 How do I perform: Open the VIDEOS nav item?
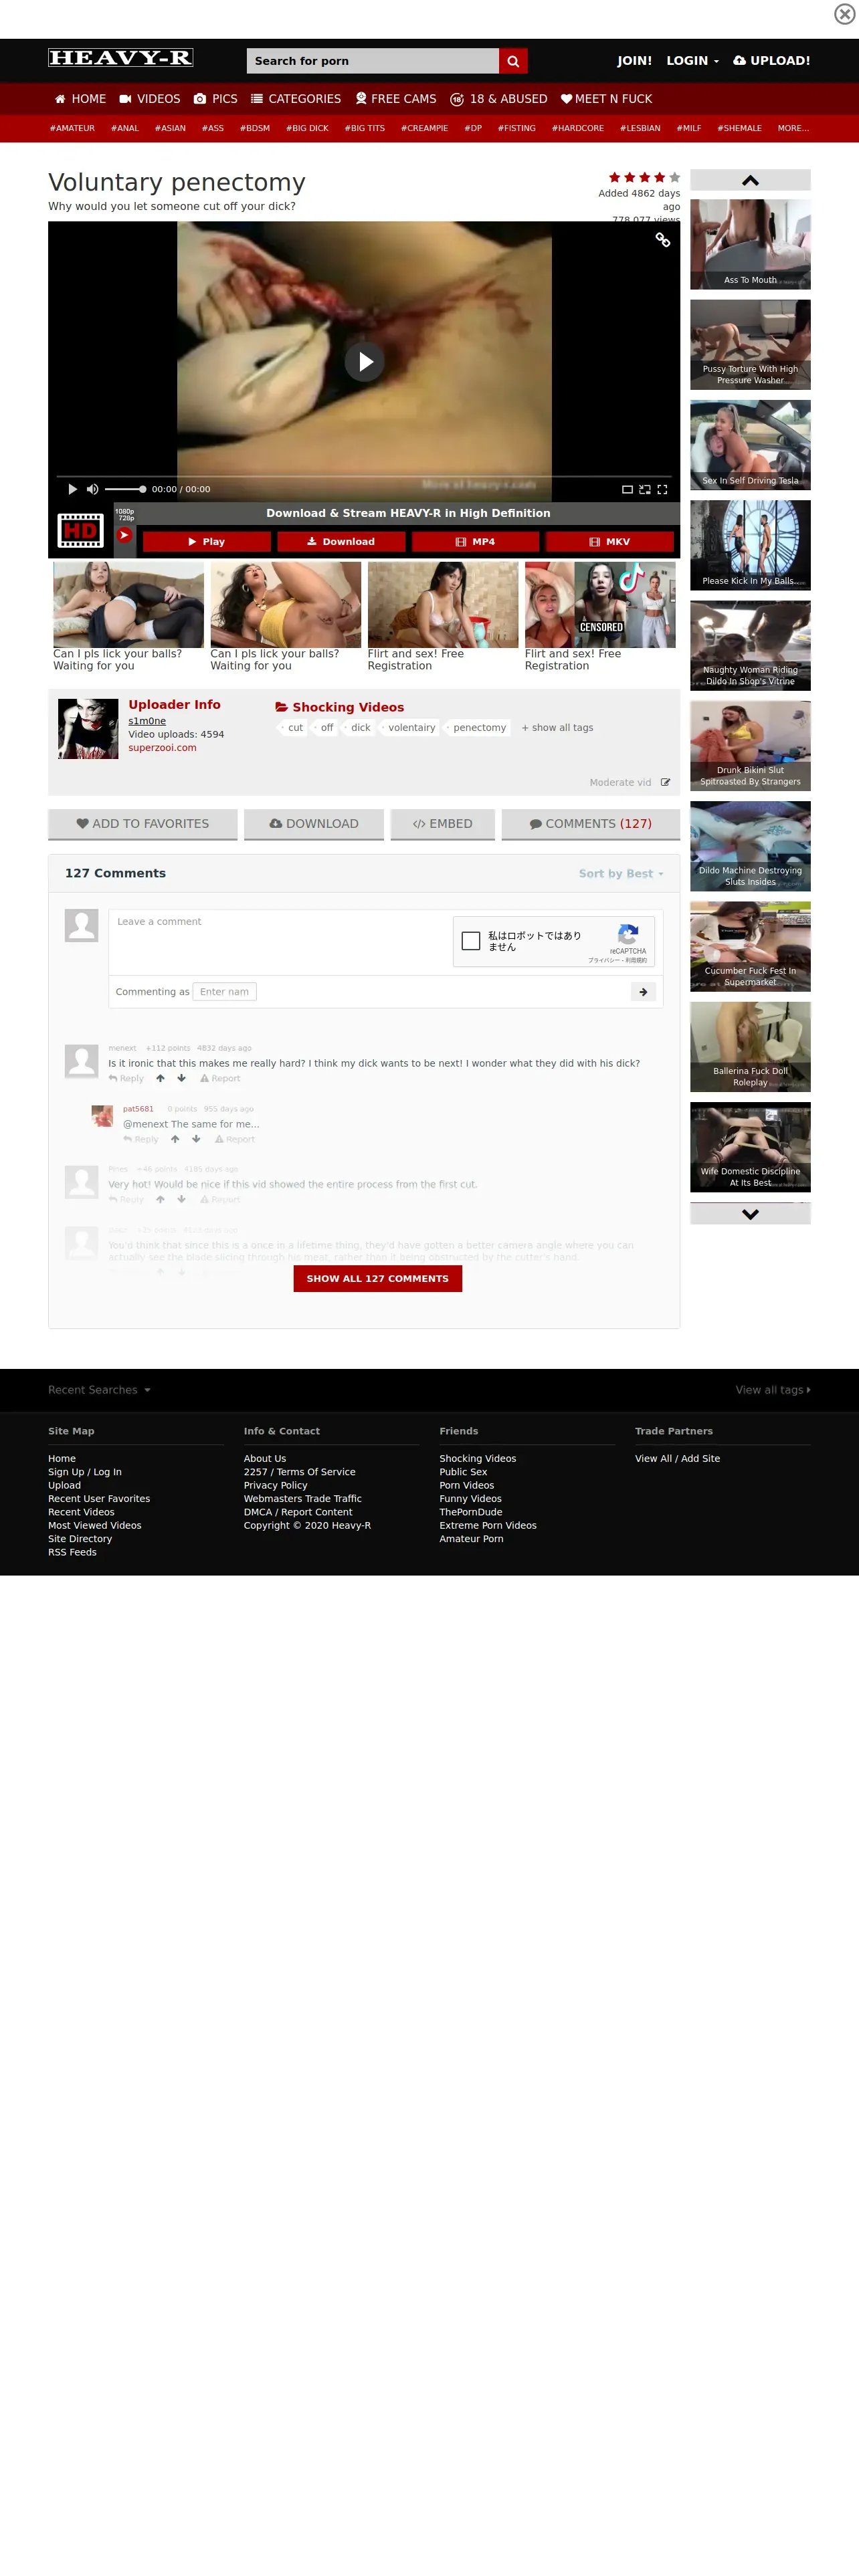150,99
